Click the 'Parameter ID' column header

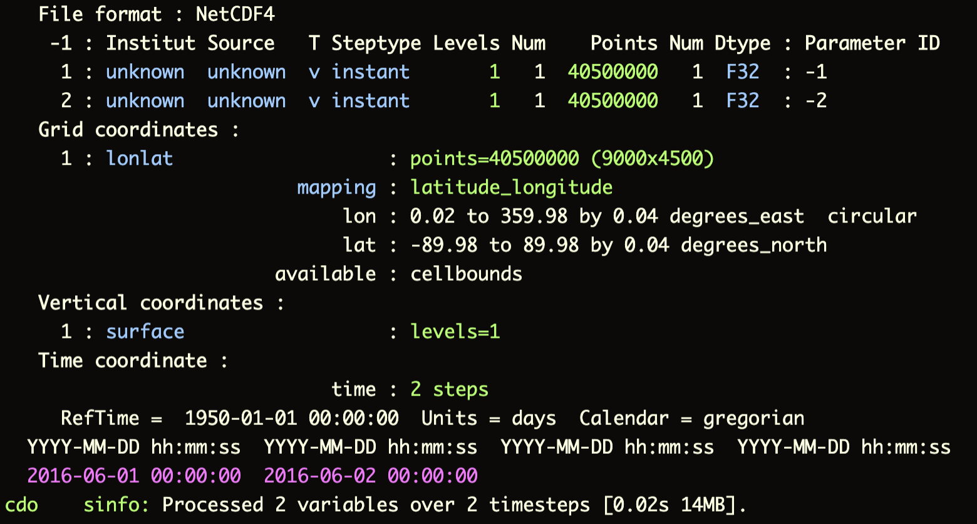872,43
